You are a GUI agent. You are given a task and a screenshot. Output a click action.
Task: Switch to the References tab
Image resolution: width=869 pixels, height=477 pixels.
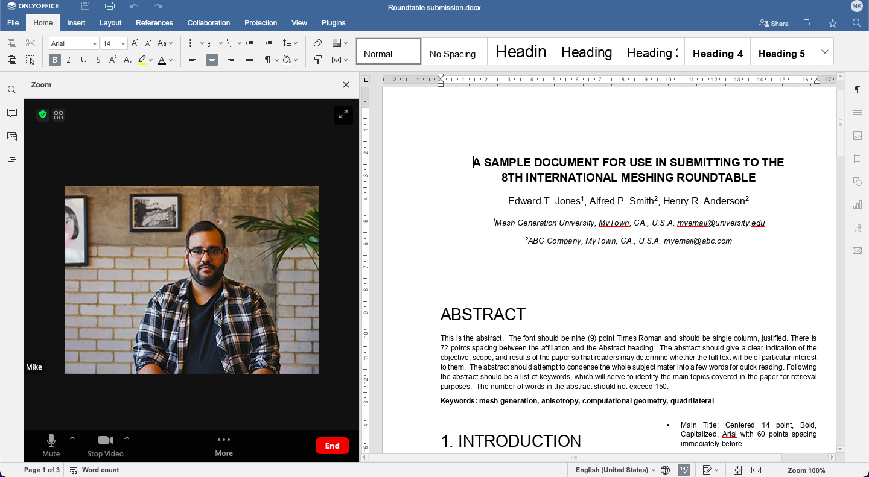click(x=154, y=23)
